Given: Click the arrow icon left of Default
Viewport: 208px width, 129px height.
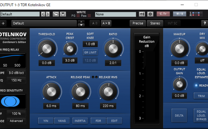Looking at the screenshot, I should pyautogui.click(x=3, y=23).
